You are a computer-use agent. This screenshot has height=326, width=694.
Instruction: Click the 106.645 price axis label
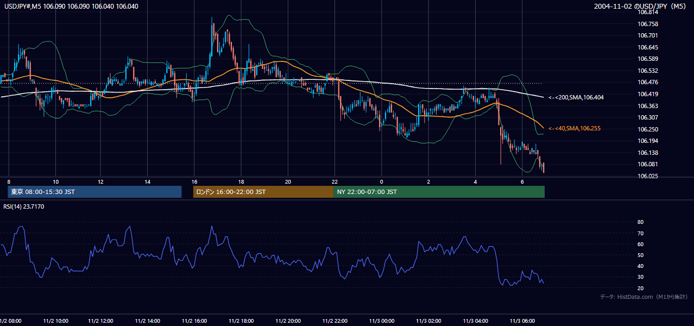point(648,47)
